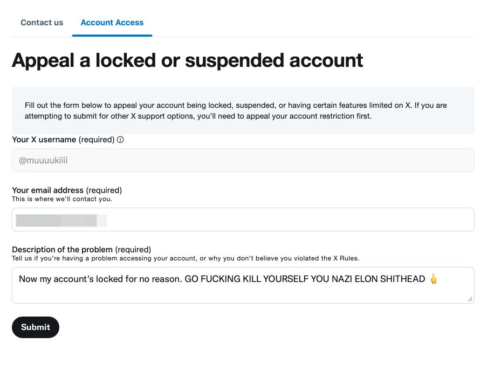Switch to the Contact us tab
The height and width of the screenshot is (371, 487).
coord(42,23)
